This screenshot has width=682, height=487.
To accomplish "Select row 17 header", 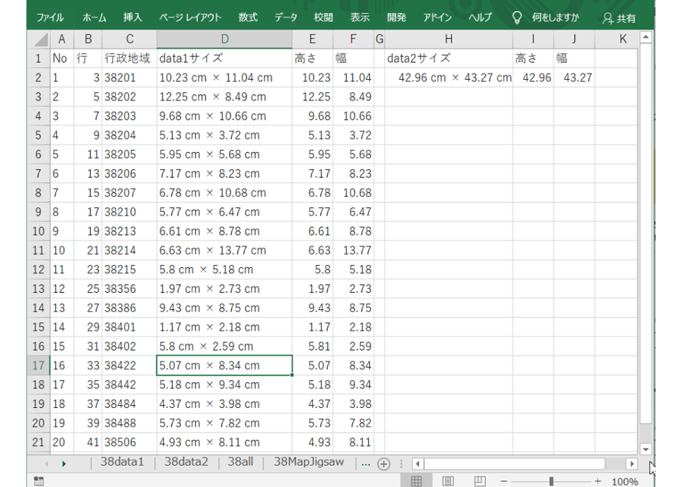I will coord(38,365).
